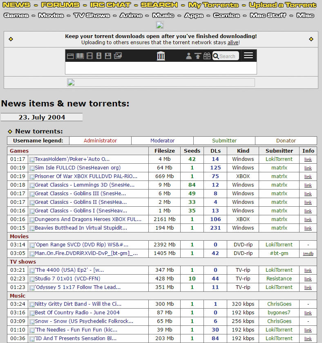Click imdb link for Man.On.Fire
The image size is (322, 343).
tap(308, 253)
